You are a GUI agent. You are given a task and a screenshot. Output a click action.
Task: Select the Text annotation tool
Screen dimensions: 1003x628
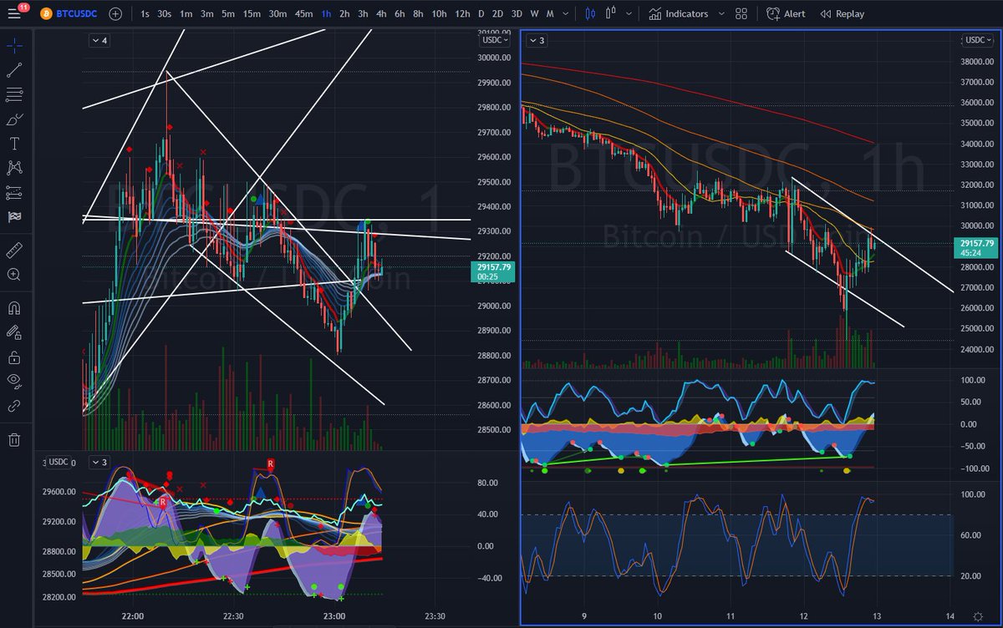(14, 144)
